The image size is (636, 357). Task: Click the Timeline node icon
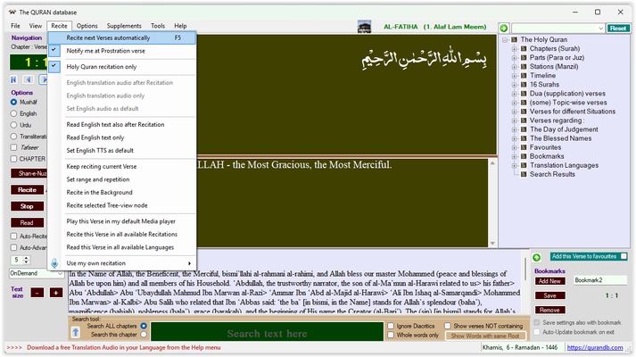(x=524, y=76)
